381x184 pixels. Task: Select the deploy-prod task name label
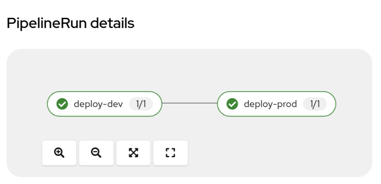pyautogui.click(x=270, y=104)
